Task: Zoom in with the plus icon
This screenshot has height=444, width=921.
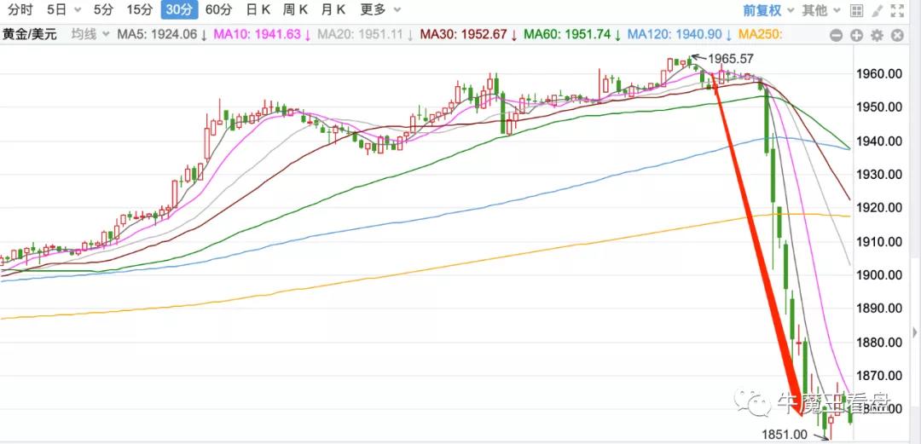Action: (x=856, y=35)
